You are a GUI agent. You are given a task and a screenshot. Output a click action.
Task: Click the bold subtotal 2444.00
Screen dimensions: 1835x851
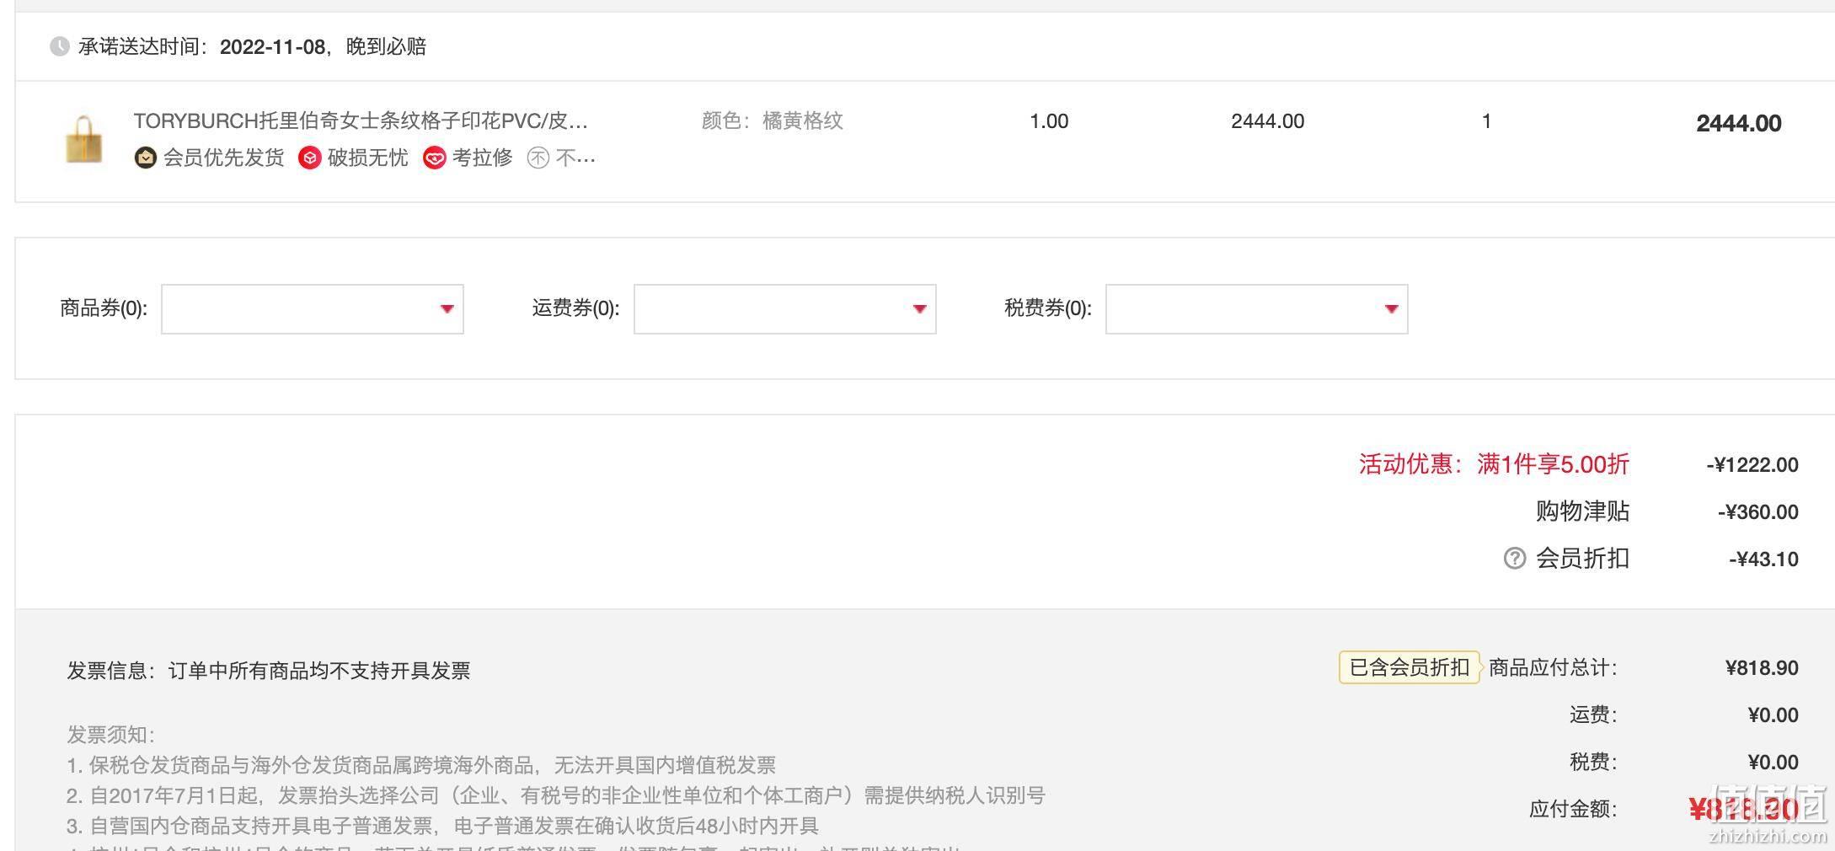click(x=1738, y=123)
